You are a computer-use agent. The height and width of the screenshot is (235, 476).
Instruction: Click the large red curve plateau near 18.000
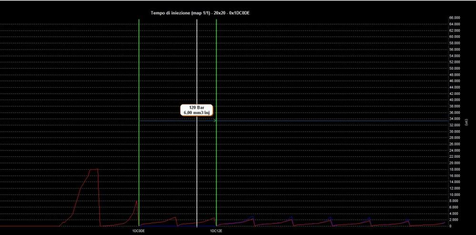pos(93,169)
